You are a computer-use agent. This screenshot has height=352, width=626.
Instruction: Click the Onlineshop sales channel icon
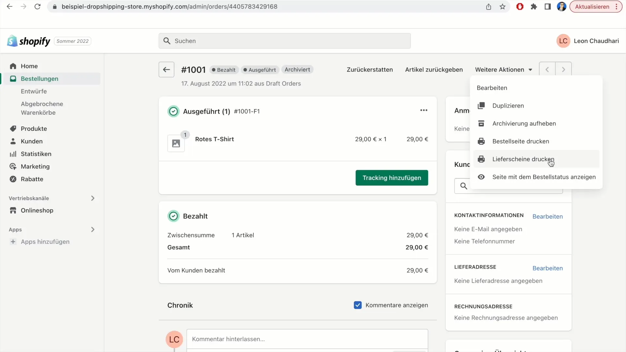click(13, 210)
